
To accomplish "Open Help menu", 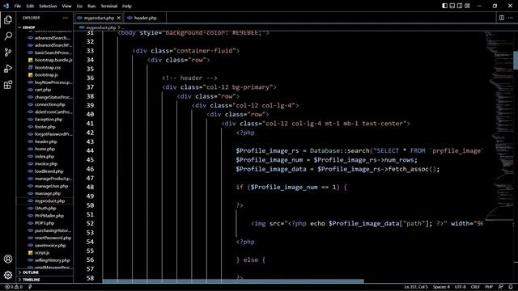I will (127, 6).
